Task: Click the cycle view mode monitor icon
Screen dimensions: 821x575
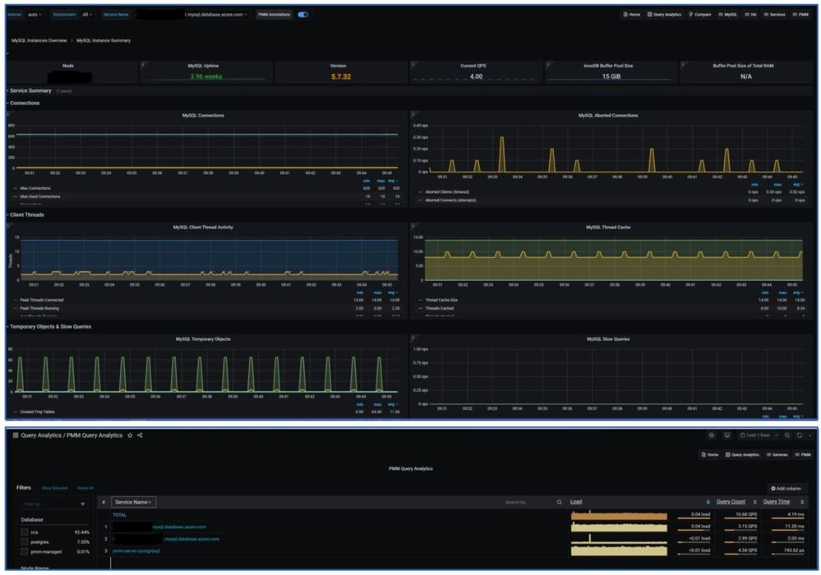Action: tap(726, 435)
